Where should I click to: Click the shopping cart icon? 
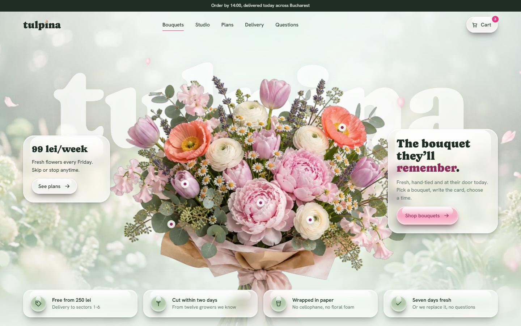[x=475, y=25]
